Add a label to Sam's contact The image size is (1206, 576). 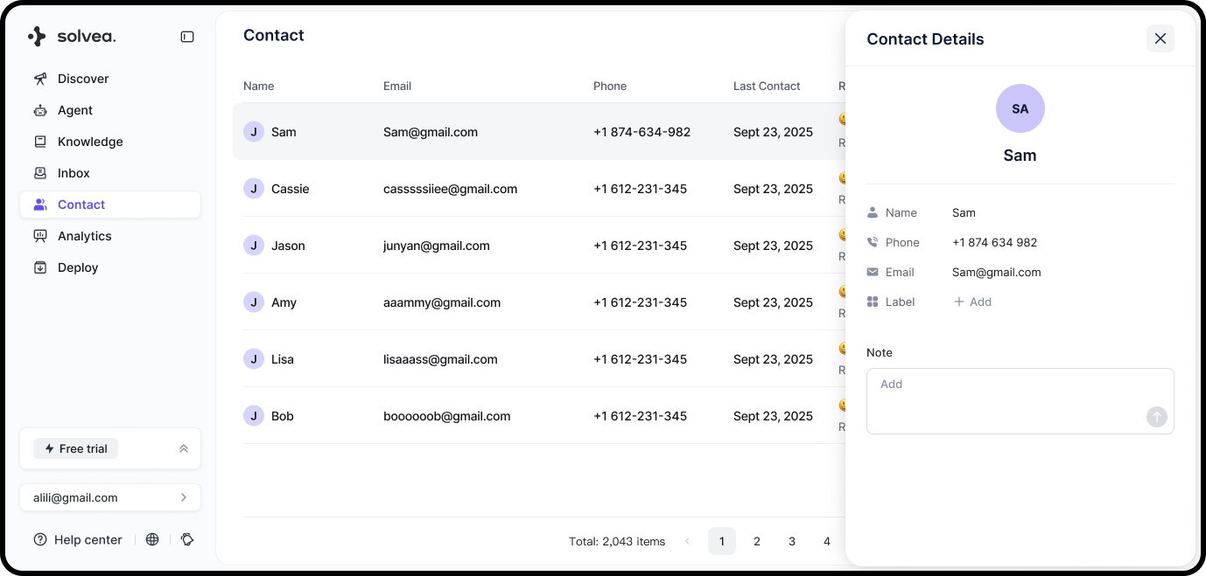click(972, 302)
